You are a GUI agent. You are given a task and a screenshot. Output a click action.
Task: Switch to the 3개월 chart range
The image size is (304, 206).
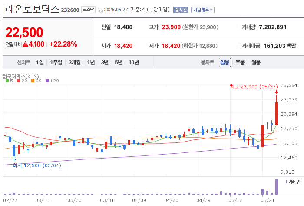[75, 62]
